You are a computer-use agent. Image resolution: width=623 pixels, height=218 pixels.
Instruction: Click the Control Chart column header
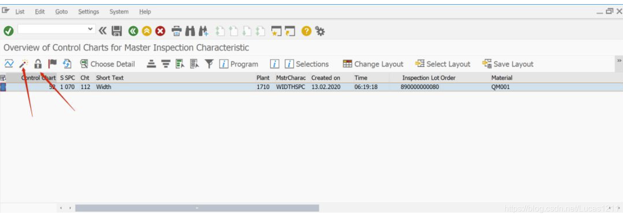point(38,78)
